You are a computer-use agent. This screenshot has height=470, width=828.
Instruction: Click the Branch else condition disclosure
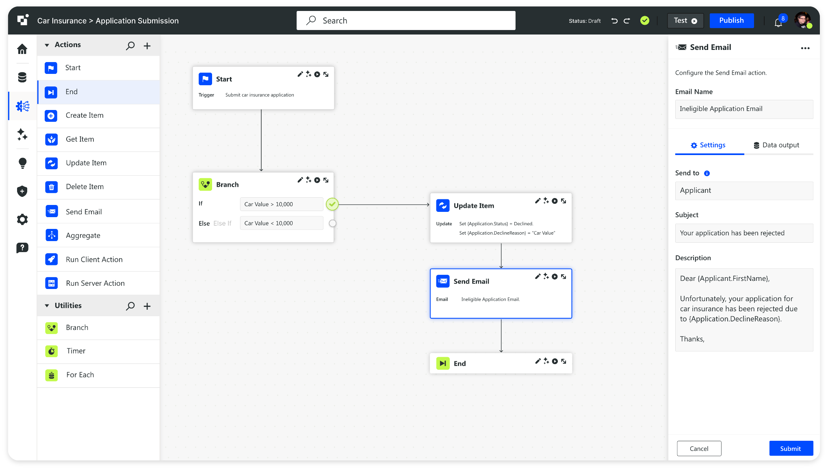[x=333, y=223]
